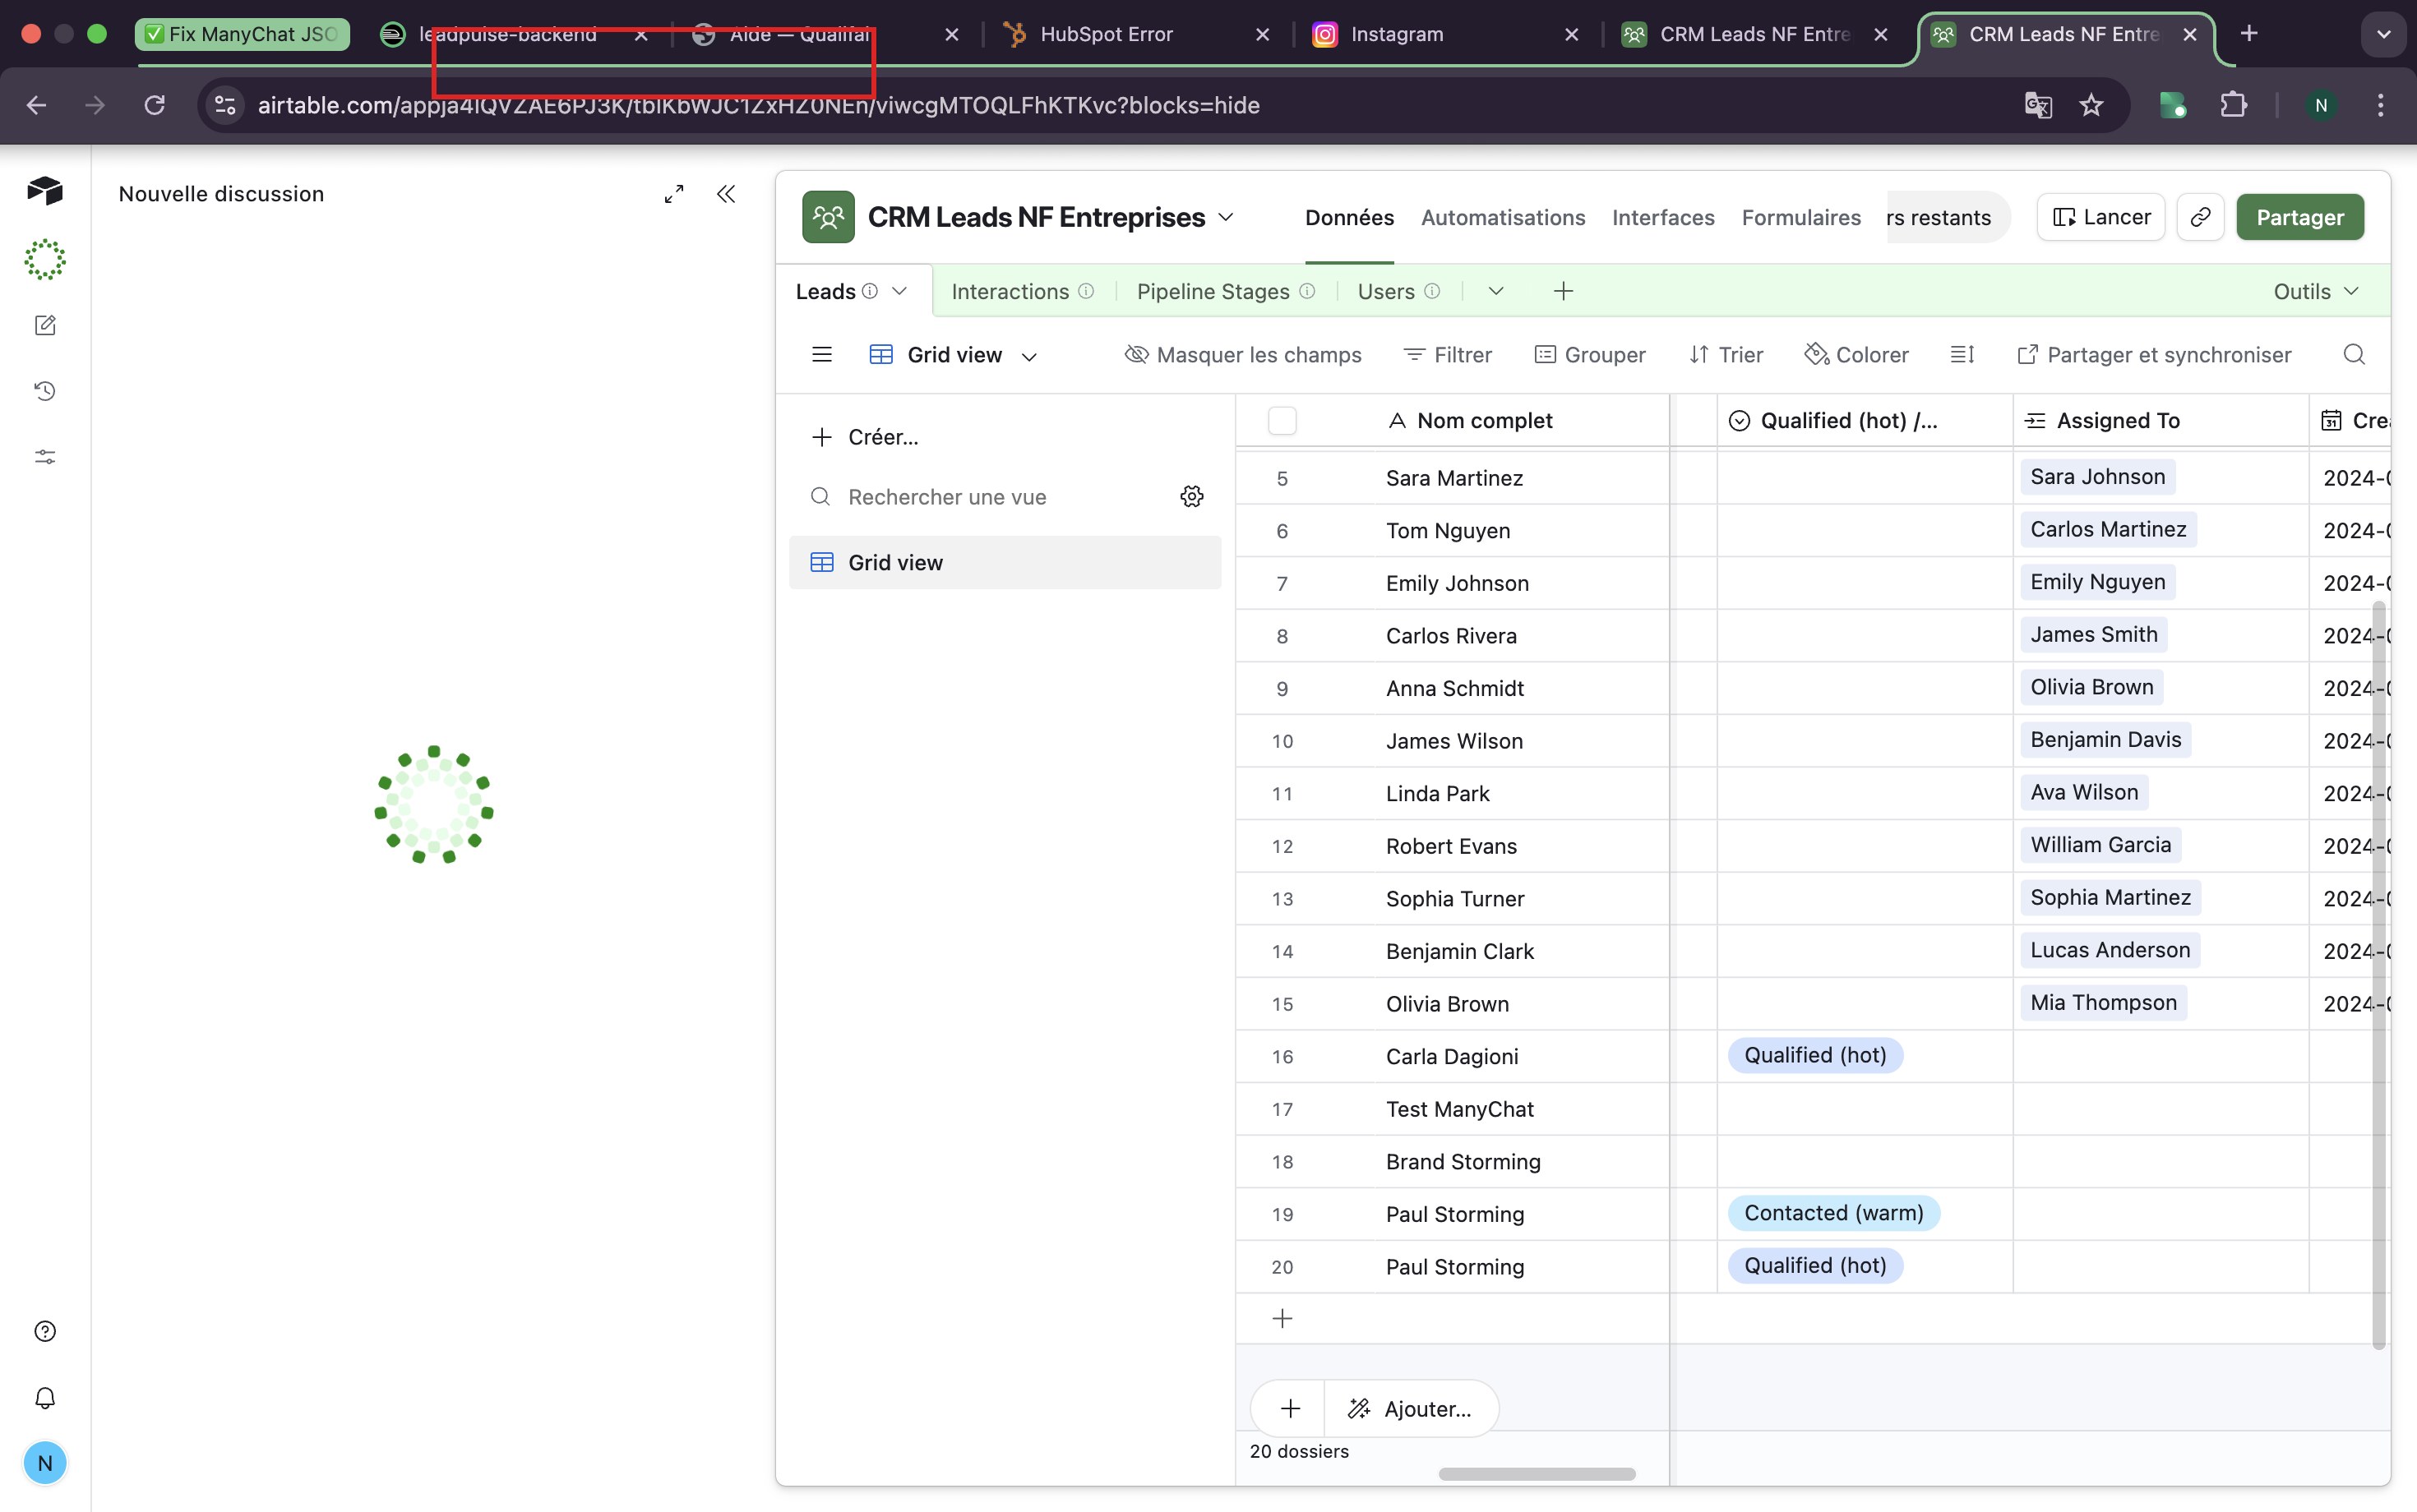This screenshot has width=2417, height=1512.
Task: Expand the Grid view dropdown arrow
Action: [1029, 356]
